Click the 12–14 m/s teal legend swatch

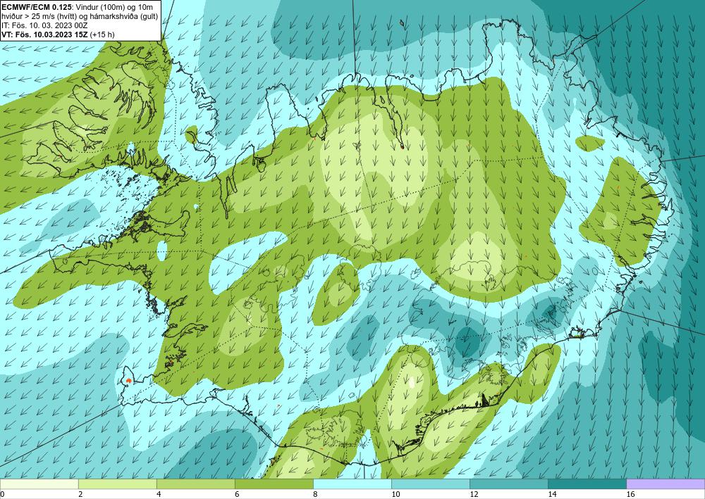(x=508, y=484)
